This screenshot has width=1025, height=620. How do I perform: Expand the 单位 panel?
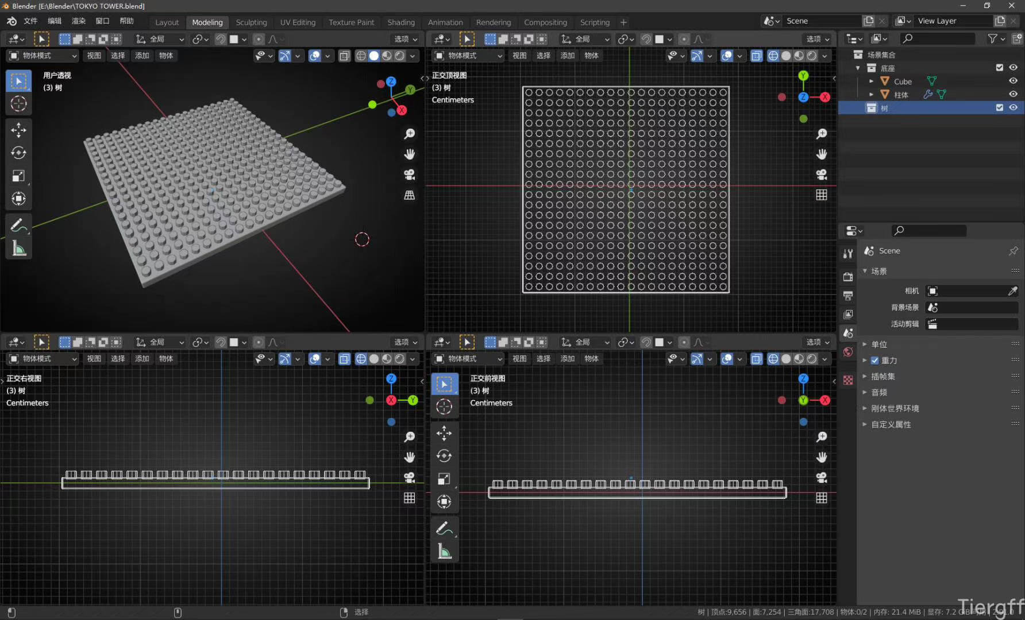(879, 344)
